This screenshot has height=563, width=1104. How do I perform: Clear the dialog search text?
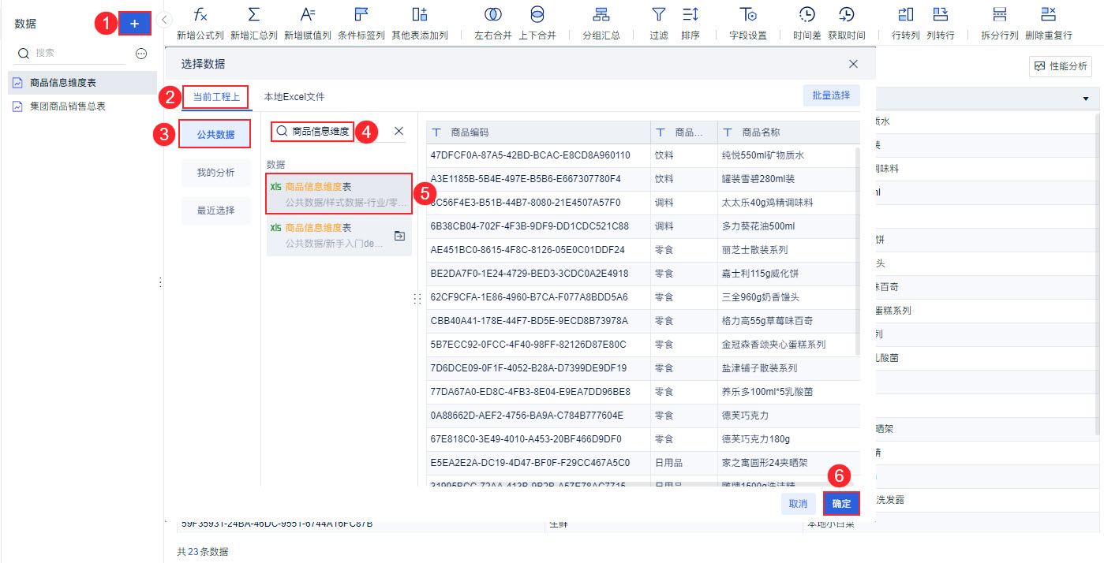(399, 131)
